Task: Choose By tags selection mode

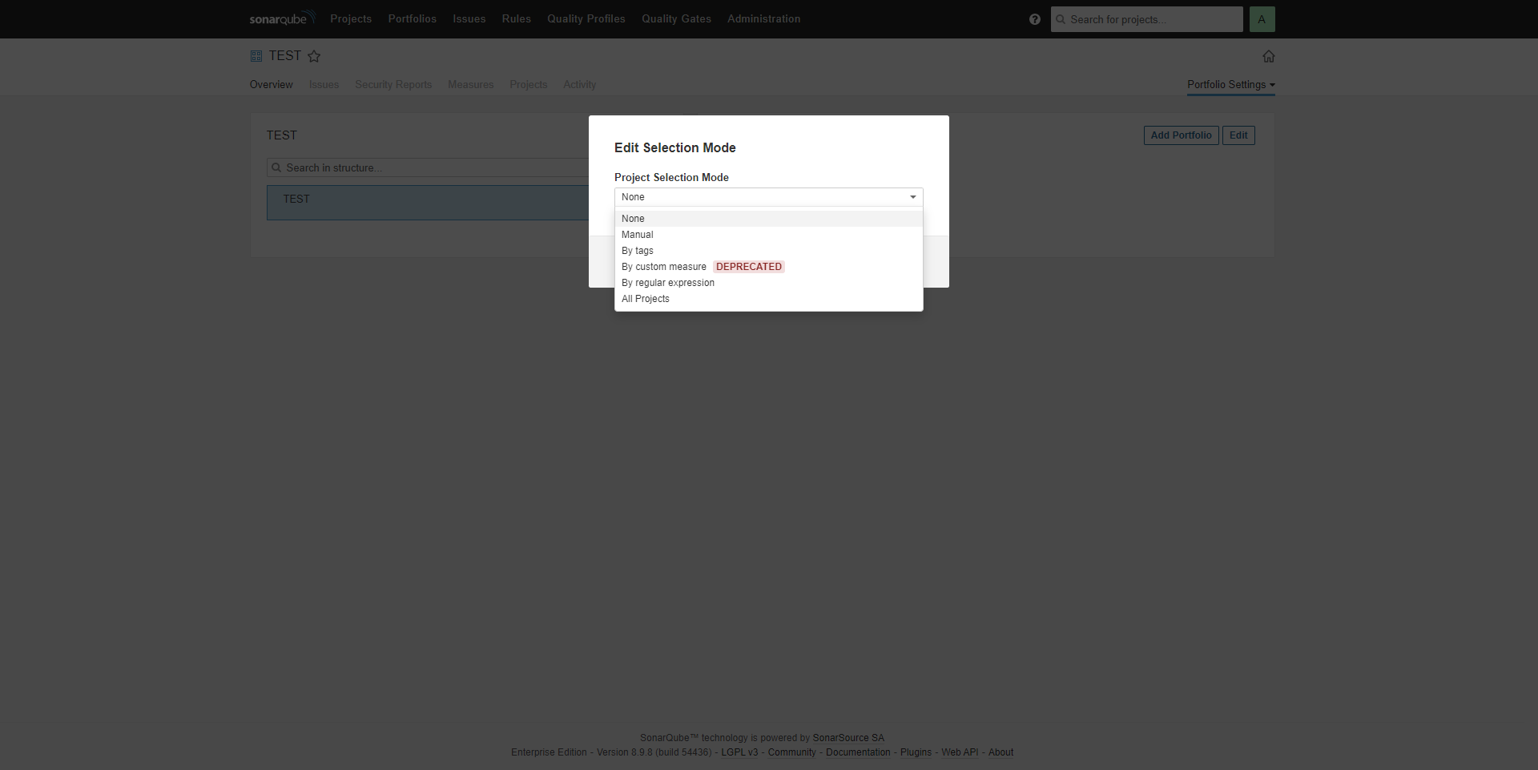Action: pyautogui.click(x=769, y=251)
